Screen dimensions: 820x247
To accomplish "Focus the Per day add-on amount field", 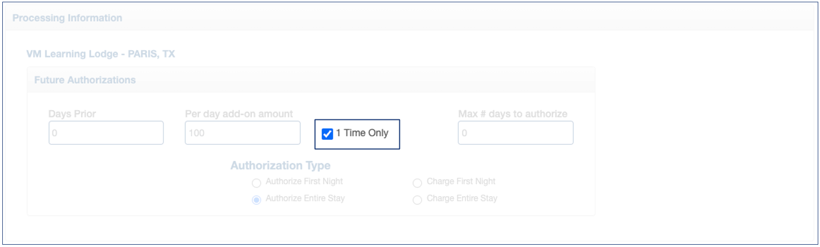I will pyautogui.click(x=242, y=133).
